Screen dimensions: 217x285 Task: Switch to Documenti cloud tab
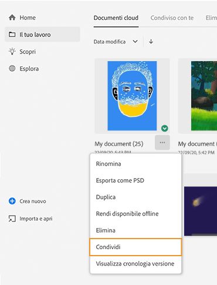pyautogui.click(x=116, y=18)
